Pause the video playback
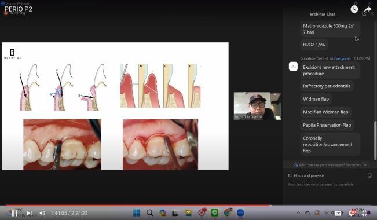This screenshot has width=377, height=220. click(14, 213)
